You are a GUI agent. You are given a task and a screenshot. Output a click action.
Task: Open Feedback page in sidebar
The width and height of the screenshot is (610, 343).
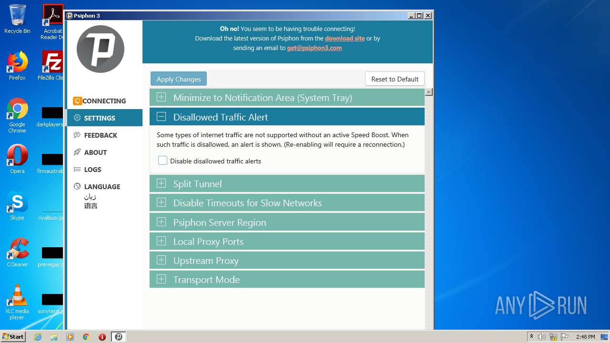tap(105, 135)
